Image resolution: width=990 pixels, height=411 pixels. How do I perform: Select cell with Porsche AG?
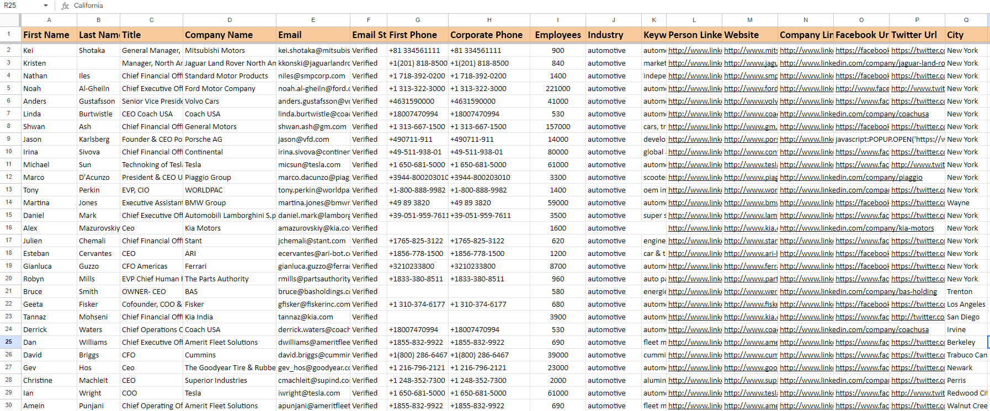pos(230,139)
